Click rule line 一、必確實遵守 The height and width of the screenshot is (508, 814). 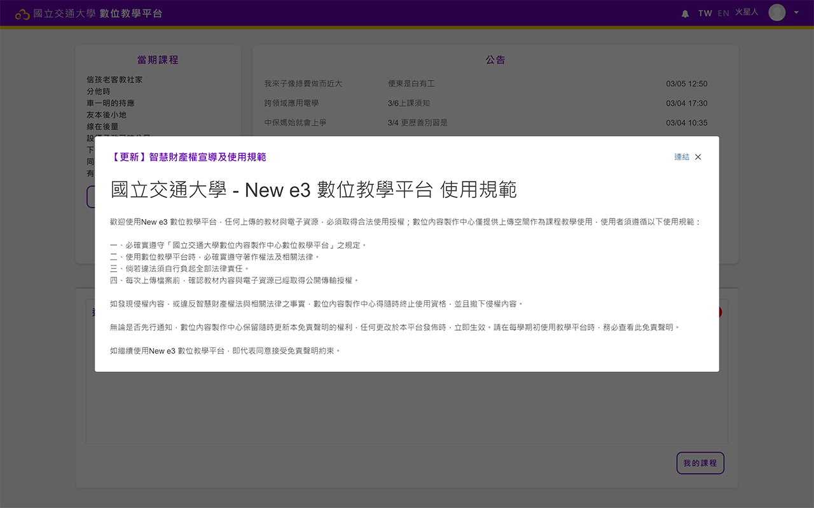coord(238,245)
